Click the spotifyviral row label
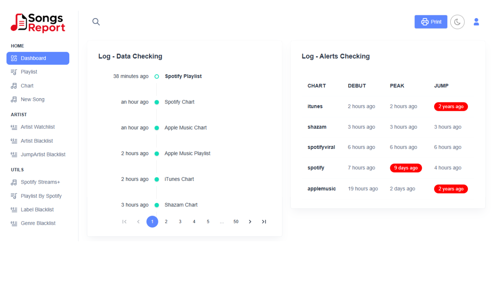493x308 pixels. pos(321,147)
